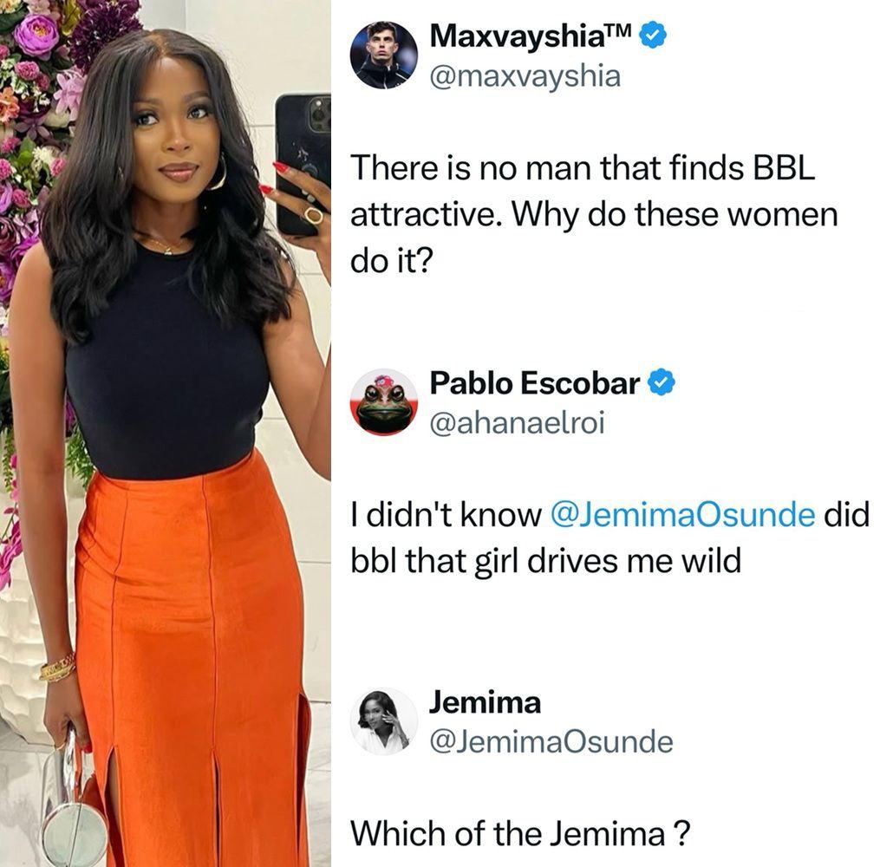Click the phone held in the photo

[x=303, y=164]
